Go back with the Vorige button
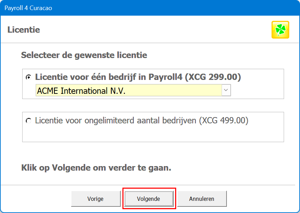 (95, 199)
